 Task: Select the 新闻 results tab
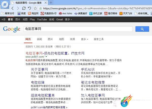pos(40,39)
